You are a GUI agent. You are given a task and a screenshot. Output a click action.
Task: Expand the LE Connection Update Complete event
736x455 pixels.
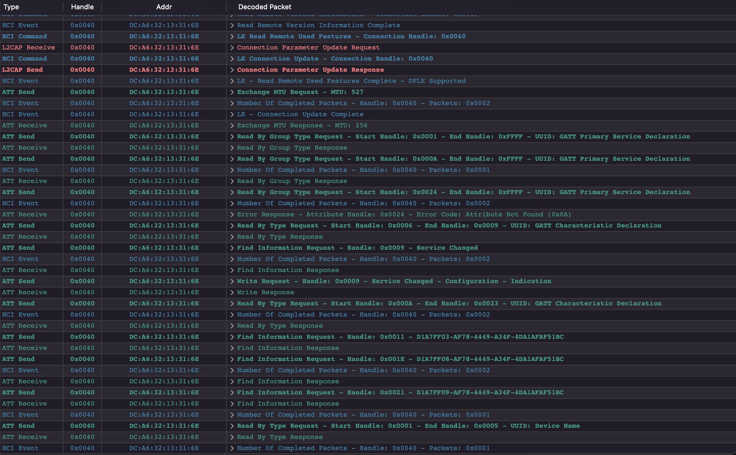[x=231, y=114]
